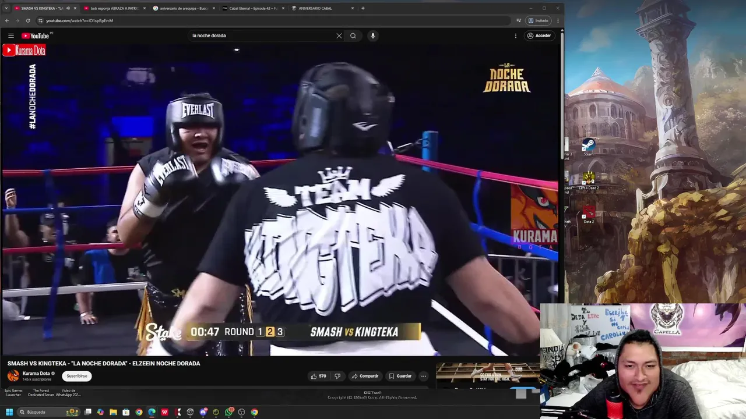Image resolution: width=746 pixels, height=419 pixels.
Task: Launch Dota 2 desktop shortcut
Action: tap(589, 215)
